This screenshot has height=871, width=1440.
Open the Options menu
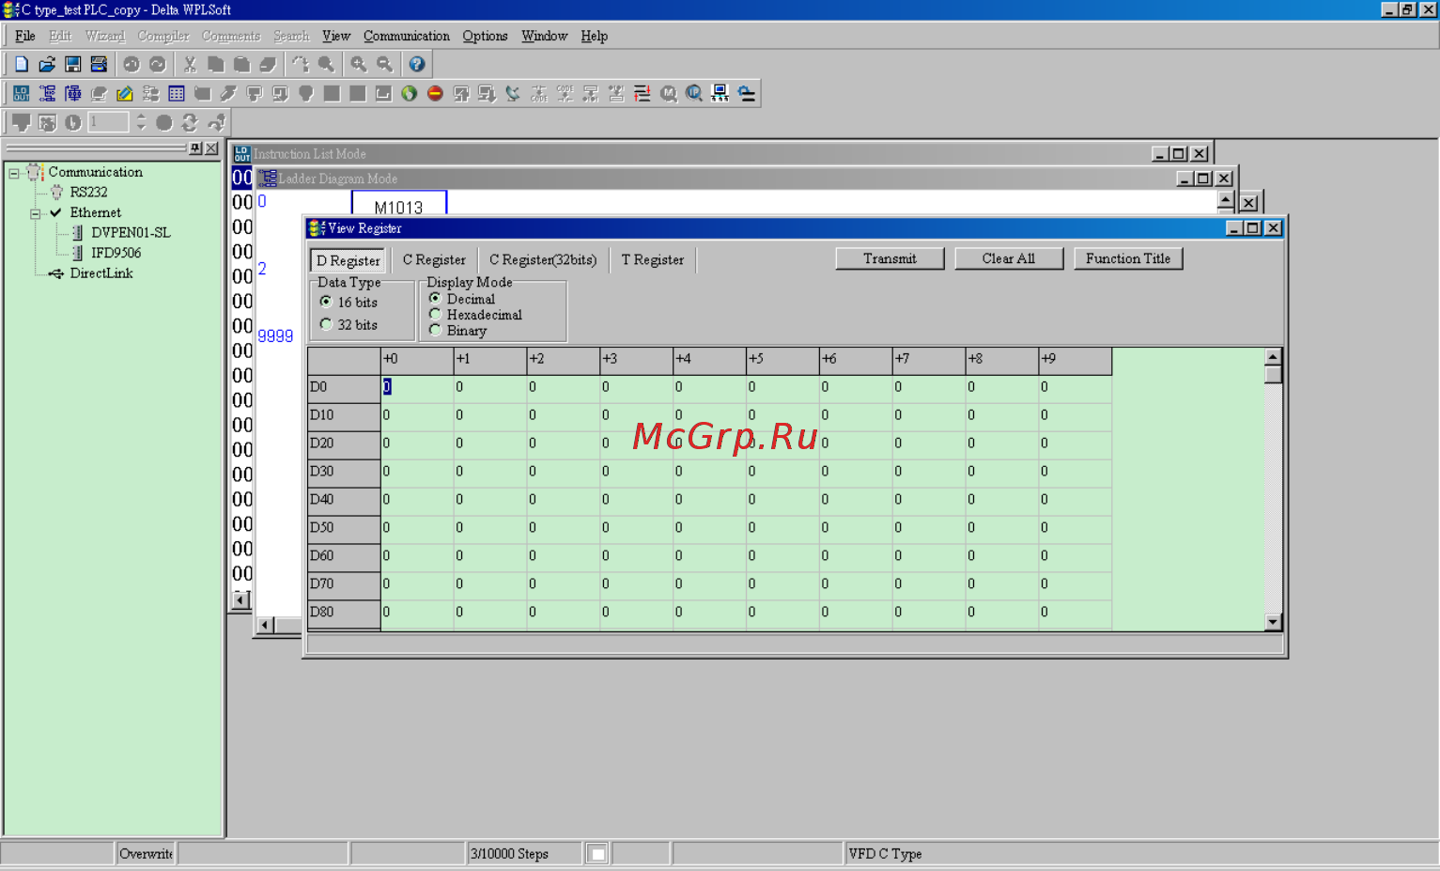pos(485,36)
